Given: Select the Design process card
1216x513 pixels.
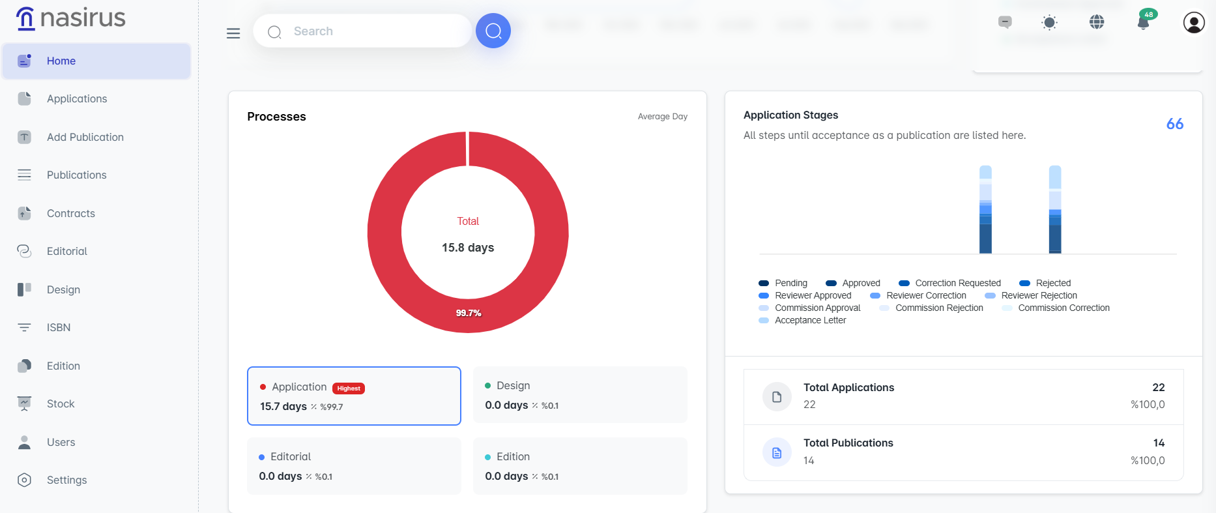Looking at the screenshot, I should pos(580,395).
